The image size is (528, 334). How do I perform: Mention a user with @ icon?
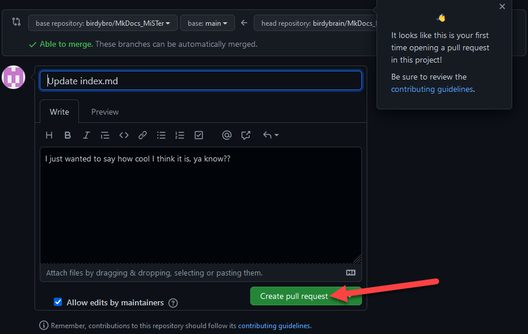point(227,135)
